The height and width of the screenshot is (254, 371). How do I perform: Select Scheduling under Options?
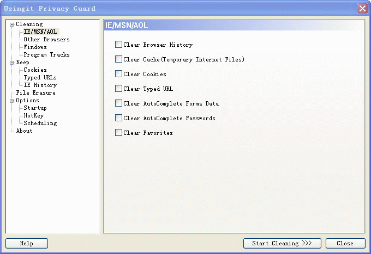point(40,123)
